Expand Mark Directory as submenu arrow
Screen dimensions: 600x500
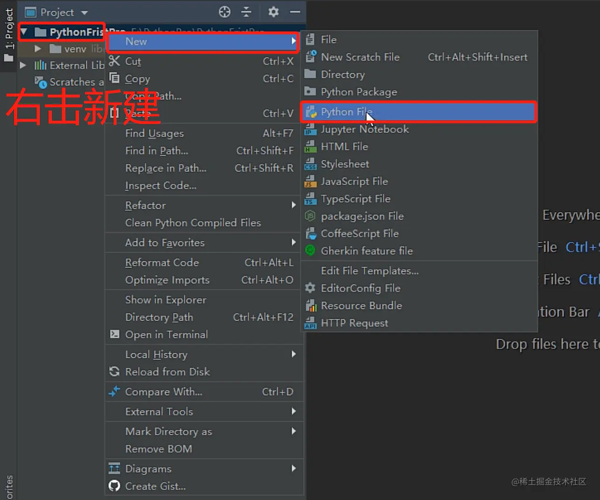coord(293,431)
